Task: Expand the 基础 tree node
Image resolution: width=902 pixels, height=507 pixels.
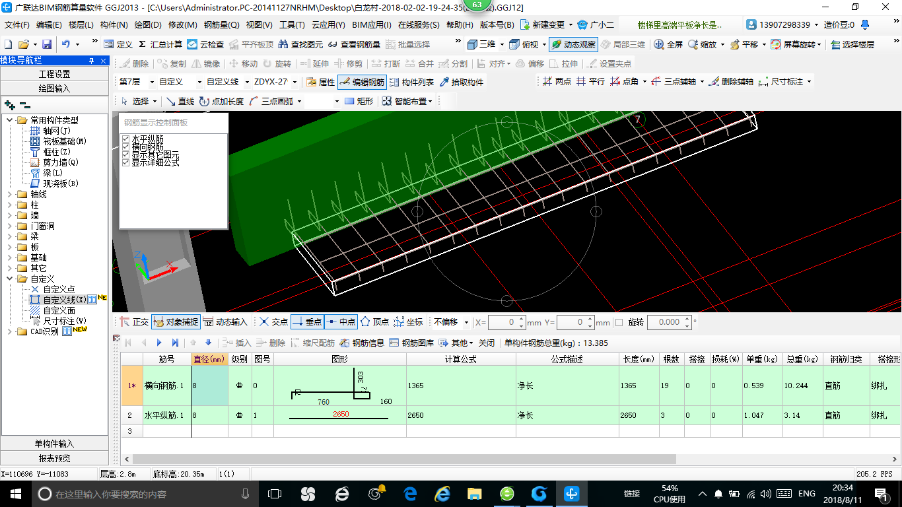Action: click(x=10, y=257)
